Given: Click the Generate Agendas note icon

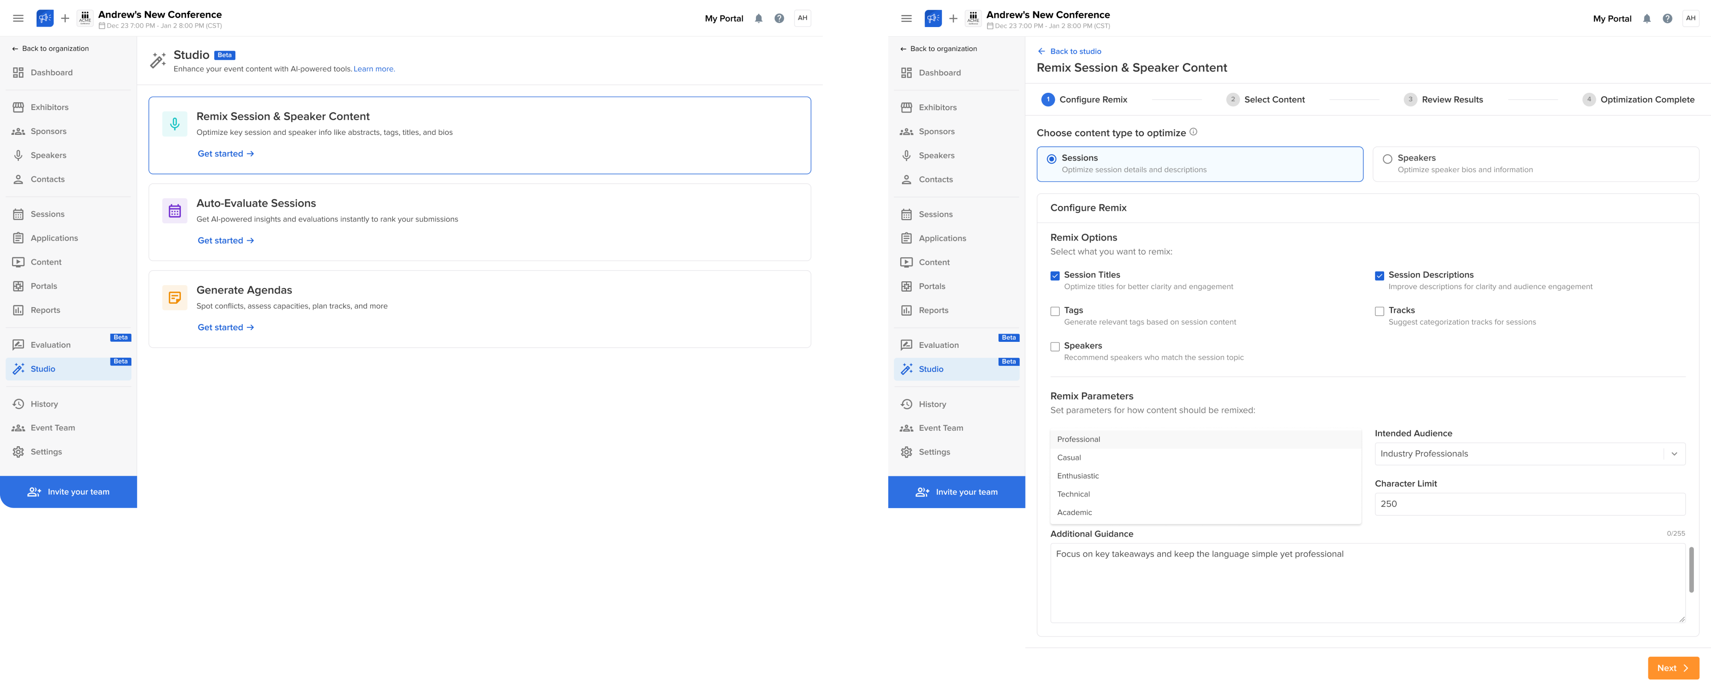Looking at the screenshot, I should click(x=175, y=298).
